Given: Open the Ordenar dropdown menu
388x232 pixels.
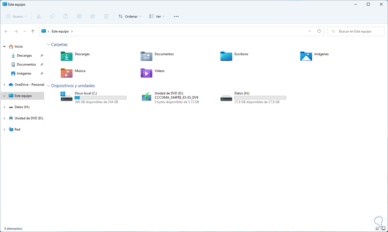Looking at the screenshot, I should click(x=130, y=17).
